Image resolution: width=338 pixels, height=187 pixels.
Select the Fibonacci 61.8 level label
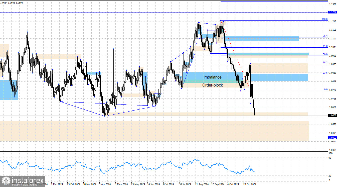325,46
